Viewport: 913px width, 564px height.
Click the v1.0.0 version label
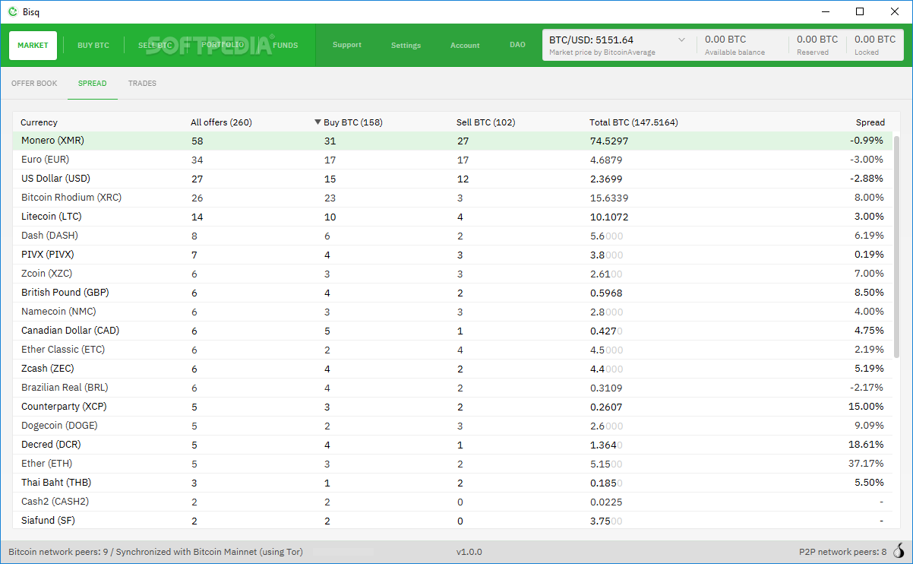point(469,552)
